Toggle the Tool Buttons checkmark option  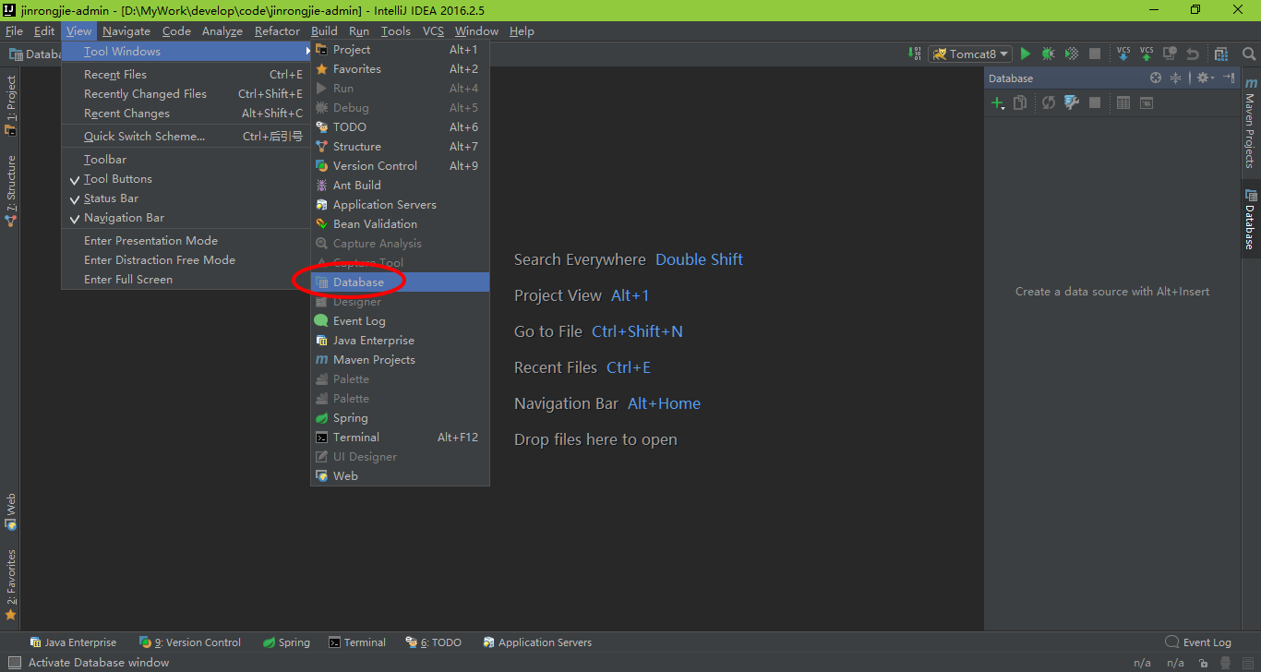117,179
